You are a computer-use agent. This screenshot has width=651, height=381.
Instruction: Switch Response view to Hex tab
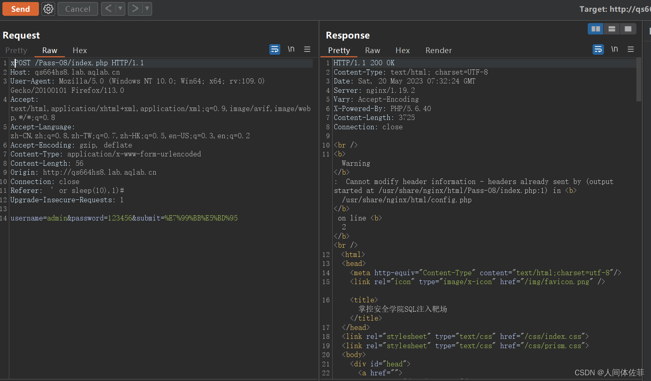(x=403, y=50)
